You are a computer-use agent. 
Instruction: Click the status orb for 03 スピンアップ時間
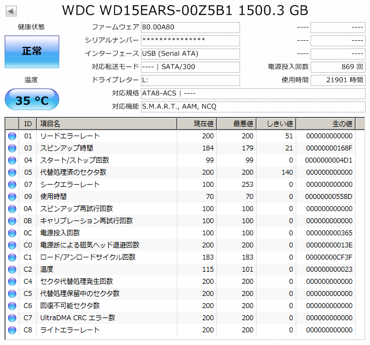tap(12, 148)
